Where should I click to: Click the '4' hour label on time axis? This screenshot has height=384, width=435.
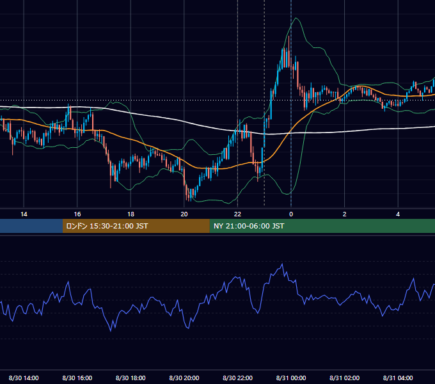pyautogui.click(x=398, y=214)
